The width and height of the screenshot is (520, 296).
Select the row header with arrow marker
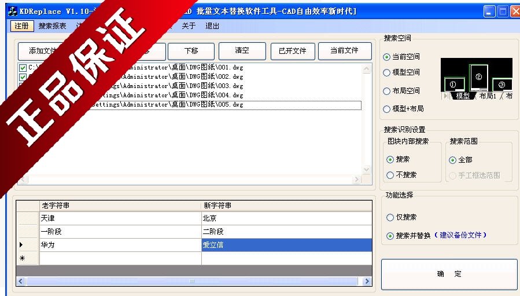pos(28,245)
